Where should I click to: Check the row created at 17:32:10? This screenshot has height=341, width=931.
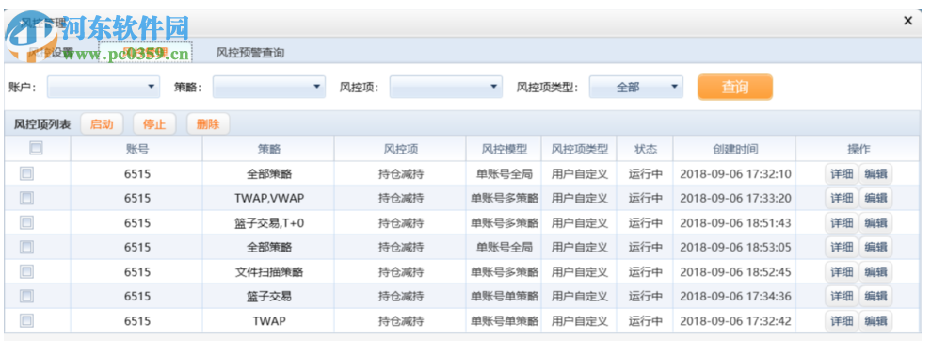26,173
